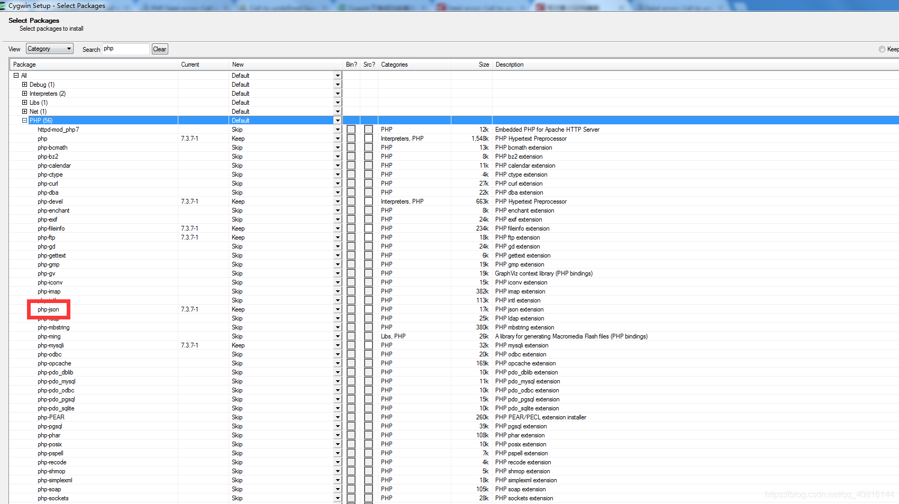Check the Bin checkbox for php-json
The width and height of the screenshot is (899, 504).
351,309
